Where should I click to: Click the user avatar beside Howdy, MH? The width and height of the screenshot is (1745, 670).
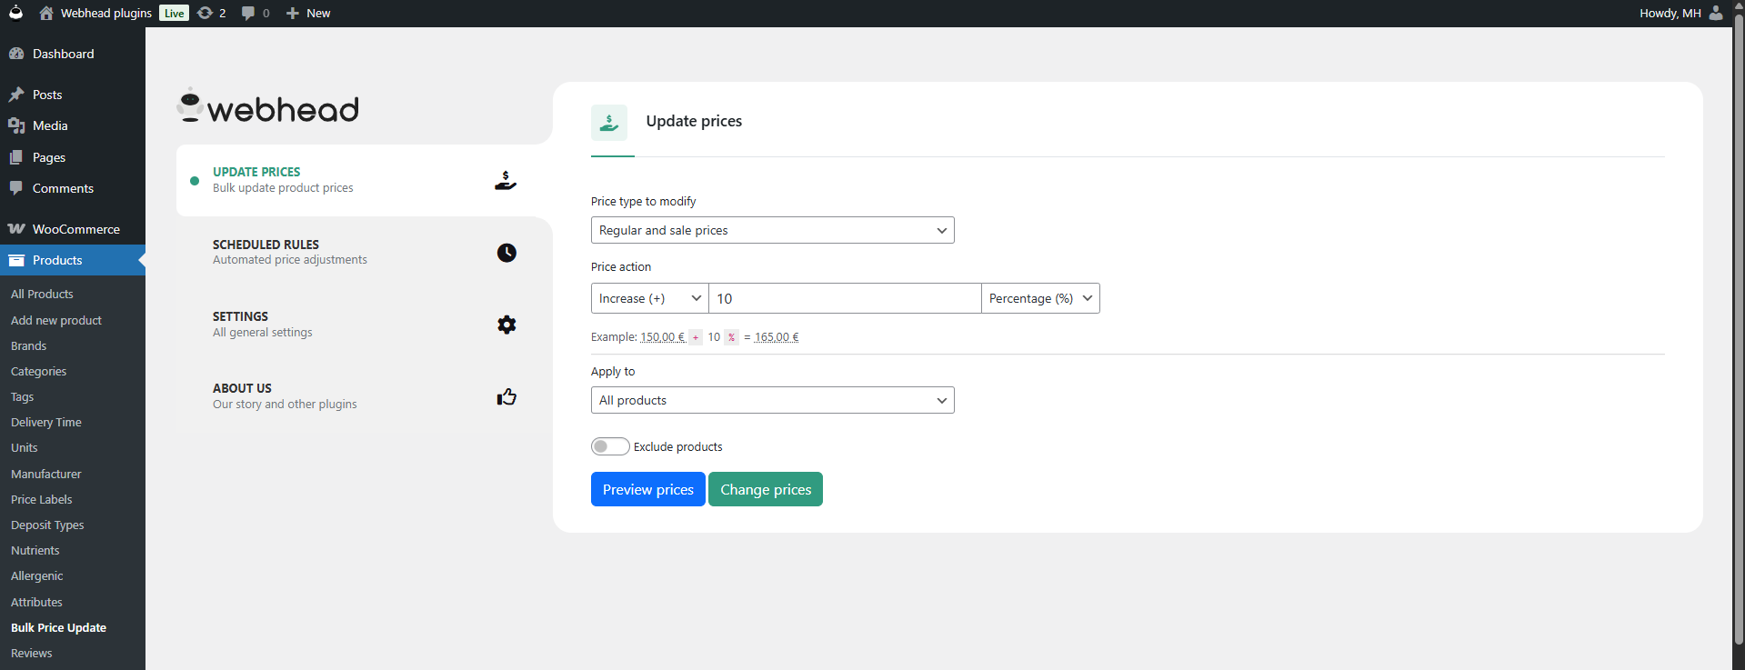(x=1715, y=13)
